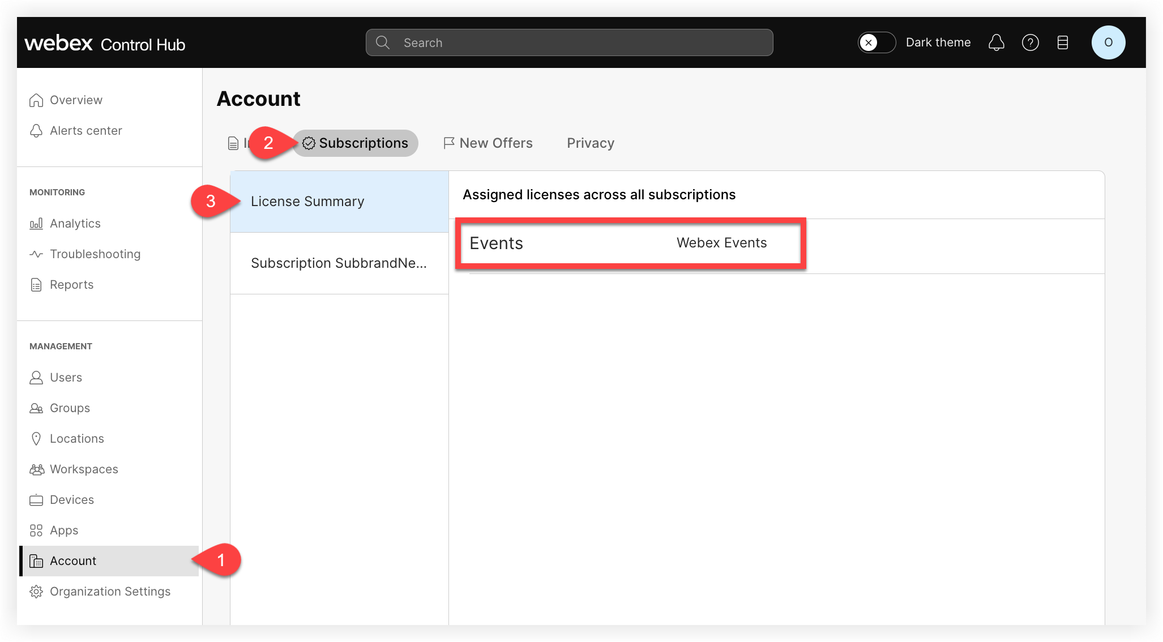This screenshot has height=642, width=1163.
Task: Switch to the Privacy tab
Action: 591,143
